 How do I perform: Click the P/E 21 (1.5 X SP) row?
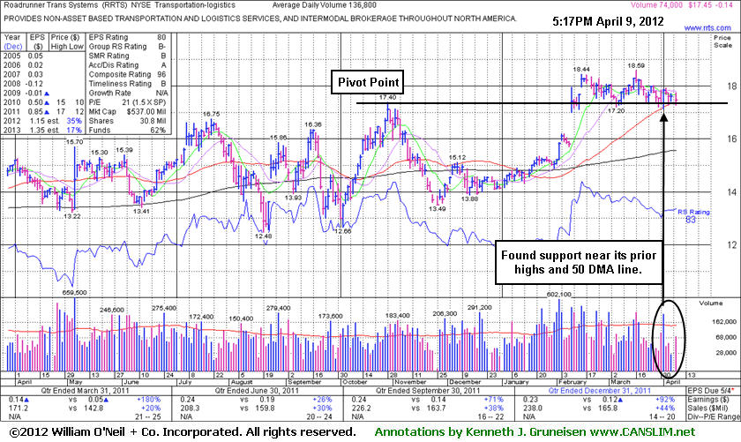tap(128, 102)
